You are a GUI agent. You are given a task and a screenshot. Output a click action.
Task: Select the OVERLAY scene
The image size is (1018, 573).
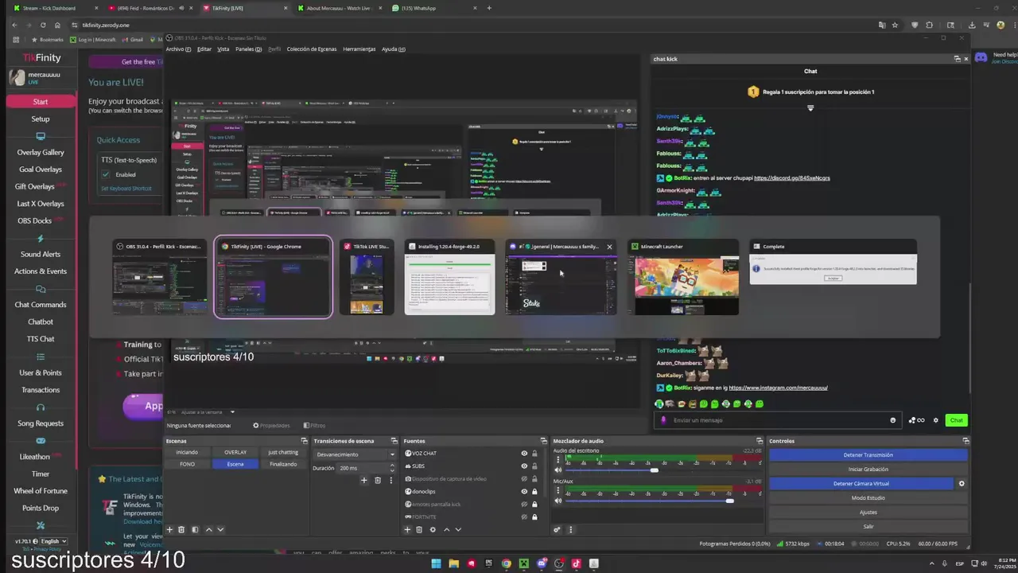click(x=235, y=452)
